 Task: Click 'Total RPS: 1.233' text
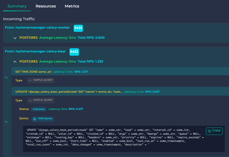(90, 61)
